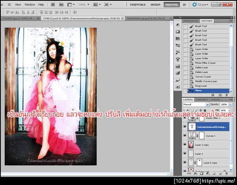Open the Brush Presets dock icon
237x185 pixels.
coord(178,45)
